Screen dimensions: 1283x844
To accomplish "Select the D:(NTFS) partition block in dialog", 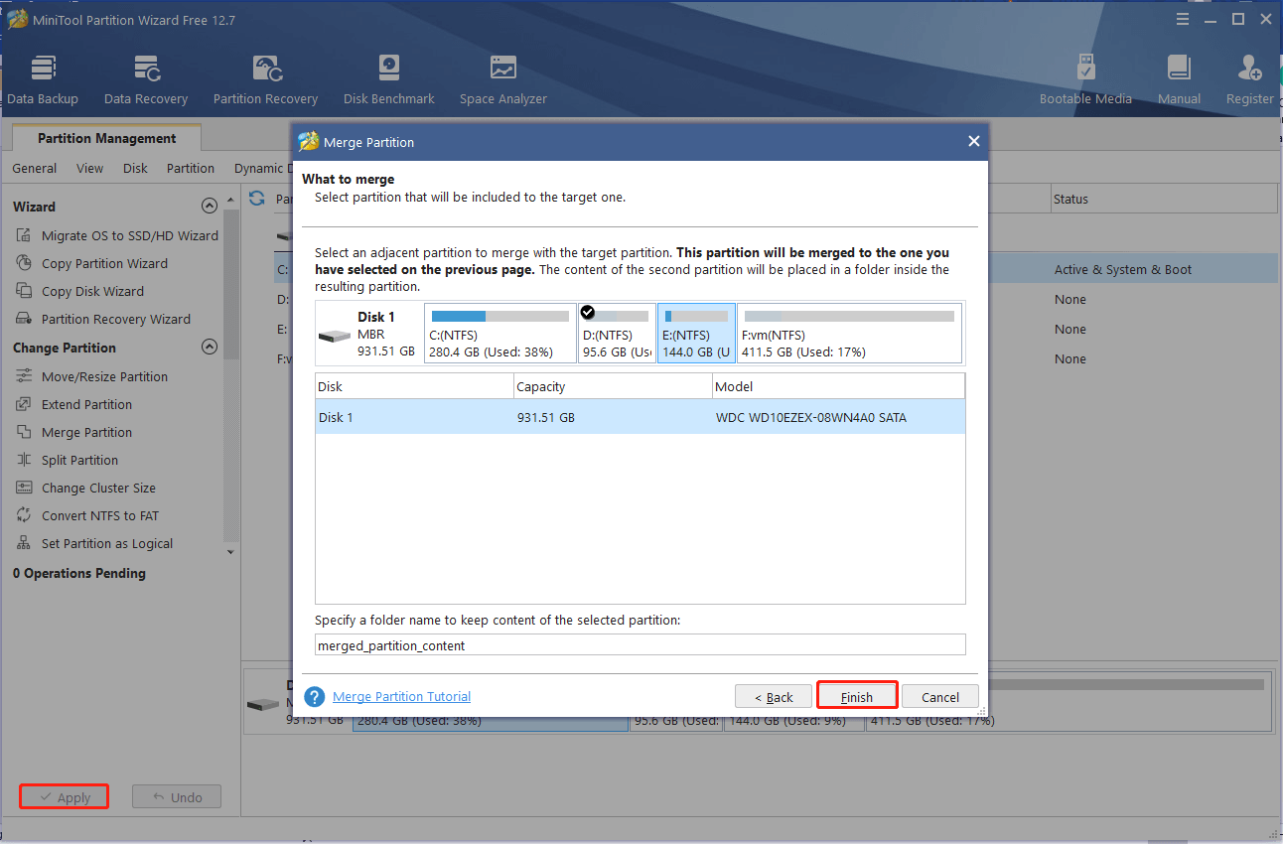I will click(617, 333).
